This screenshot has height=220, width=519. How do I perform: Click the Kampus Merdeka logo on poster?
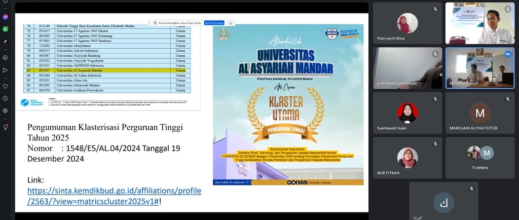pyautogui.click(x=350, y=33)
